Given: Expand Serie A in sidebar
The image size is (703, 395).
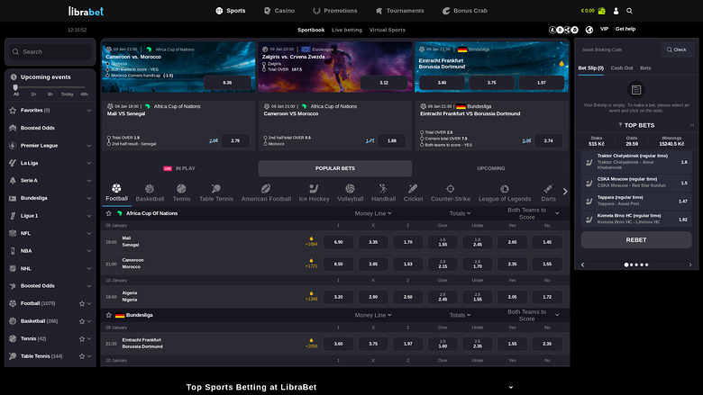Looking at the screenshot, I should (88, 181).
